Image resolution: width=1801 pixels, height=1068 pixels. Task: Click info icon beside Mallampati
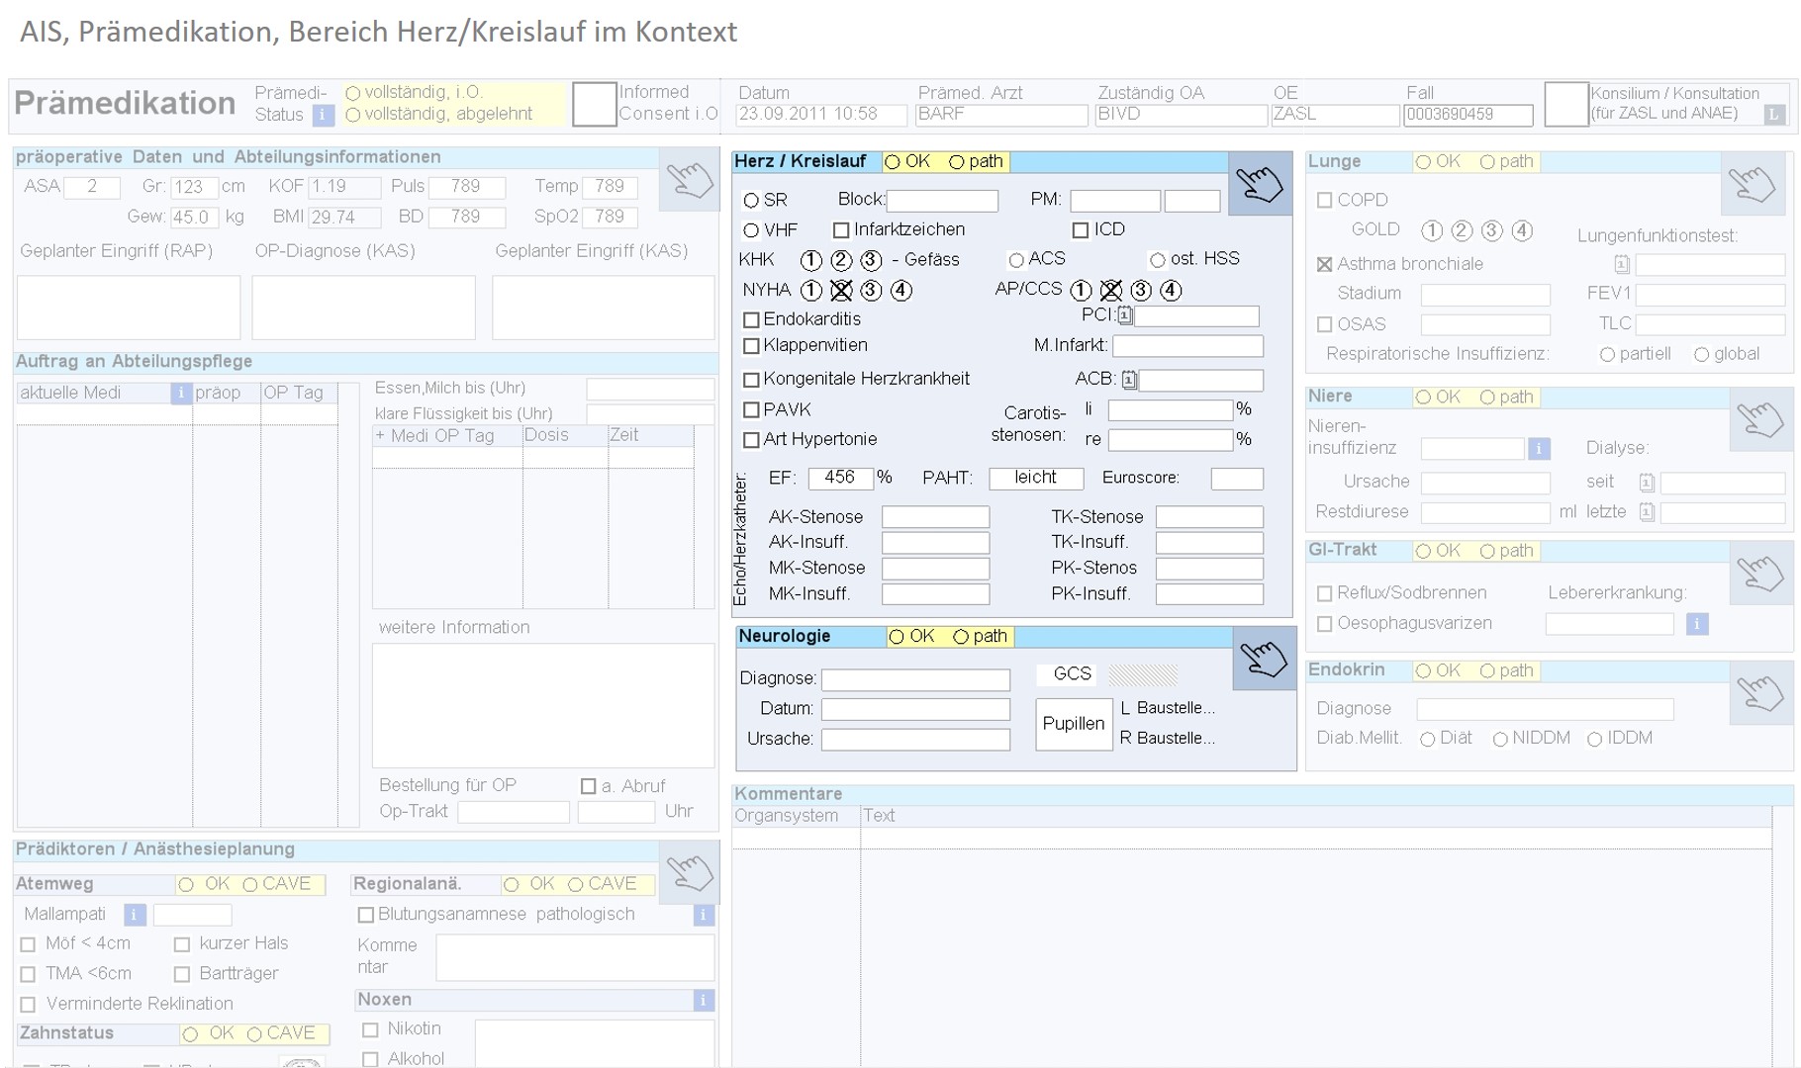click(135, 915)
